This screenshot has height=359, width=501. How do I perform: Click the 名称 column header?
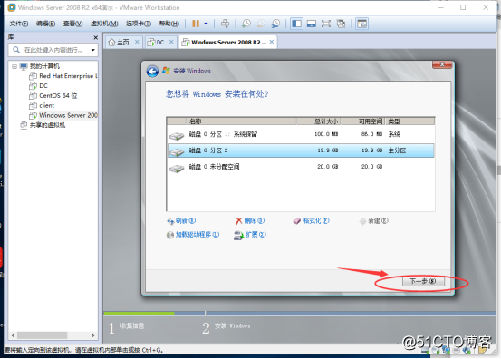click(241, 121)
